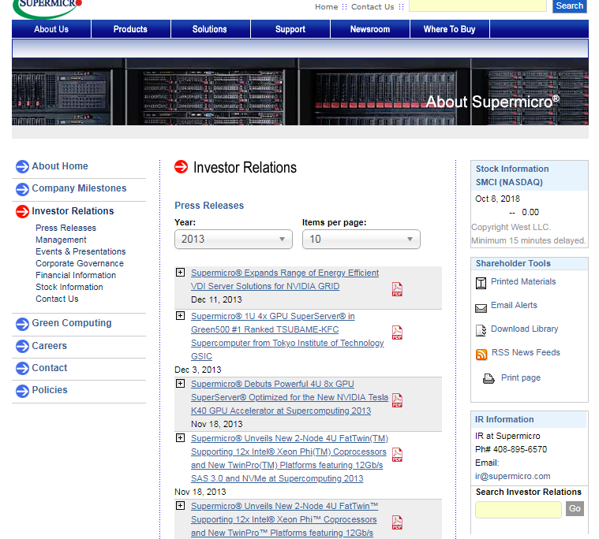The height and width of the screenshot is (539, 599).
Task: Open Supermicro Debuts Powerful 4U 8x GPU link
Action: tap(290, 397)
